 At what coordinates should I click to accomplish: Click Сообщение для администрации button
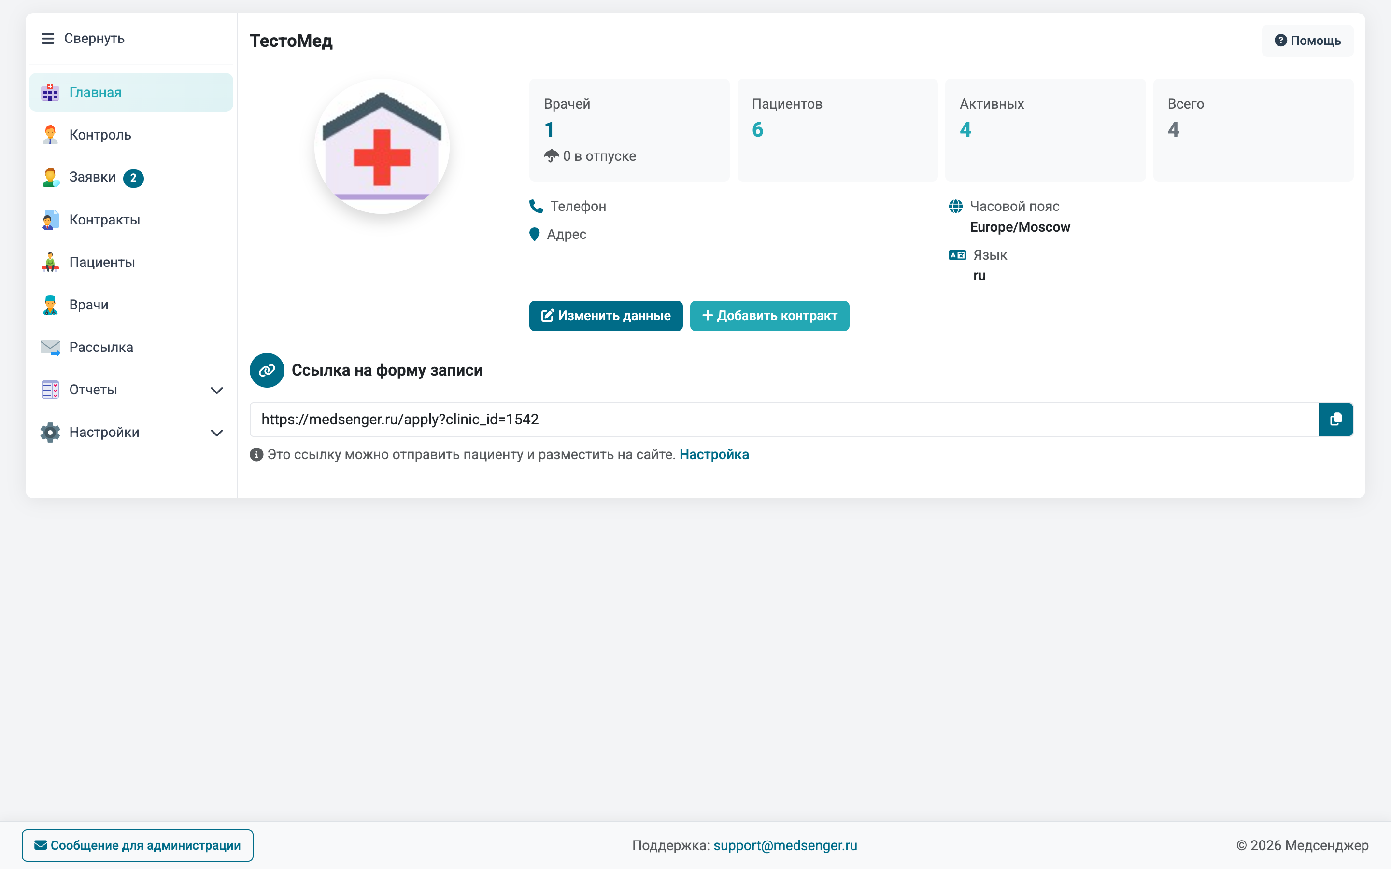point(137,845)
